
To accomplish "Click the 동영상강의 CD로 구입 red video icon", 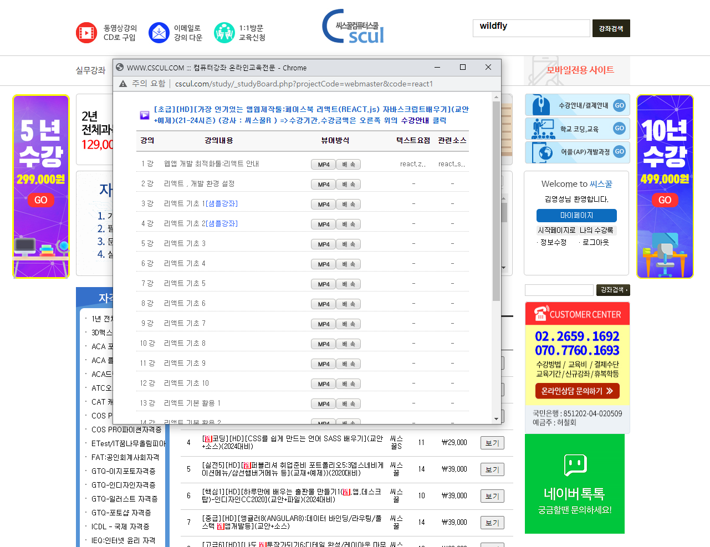I will pos(86,33).
